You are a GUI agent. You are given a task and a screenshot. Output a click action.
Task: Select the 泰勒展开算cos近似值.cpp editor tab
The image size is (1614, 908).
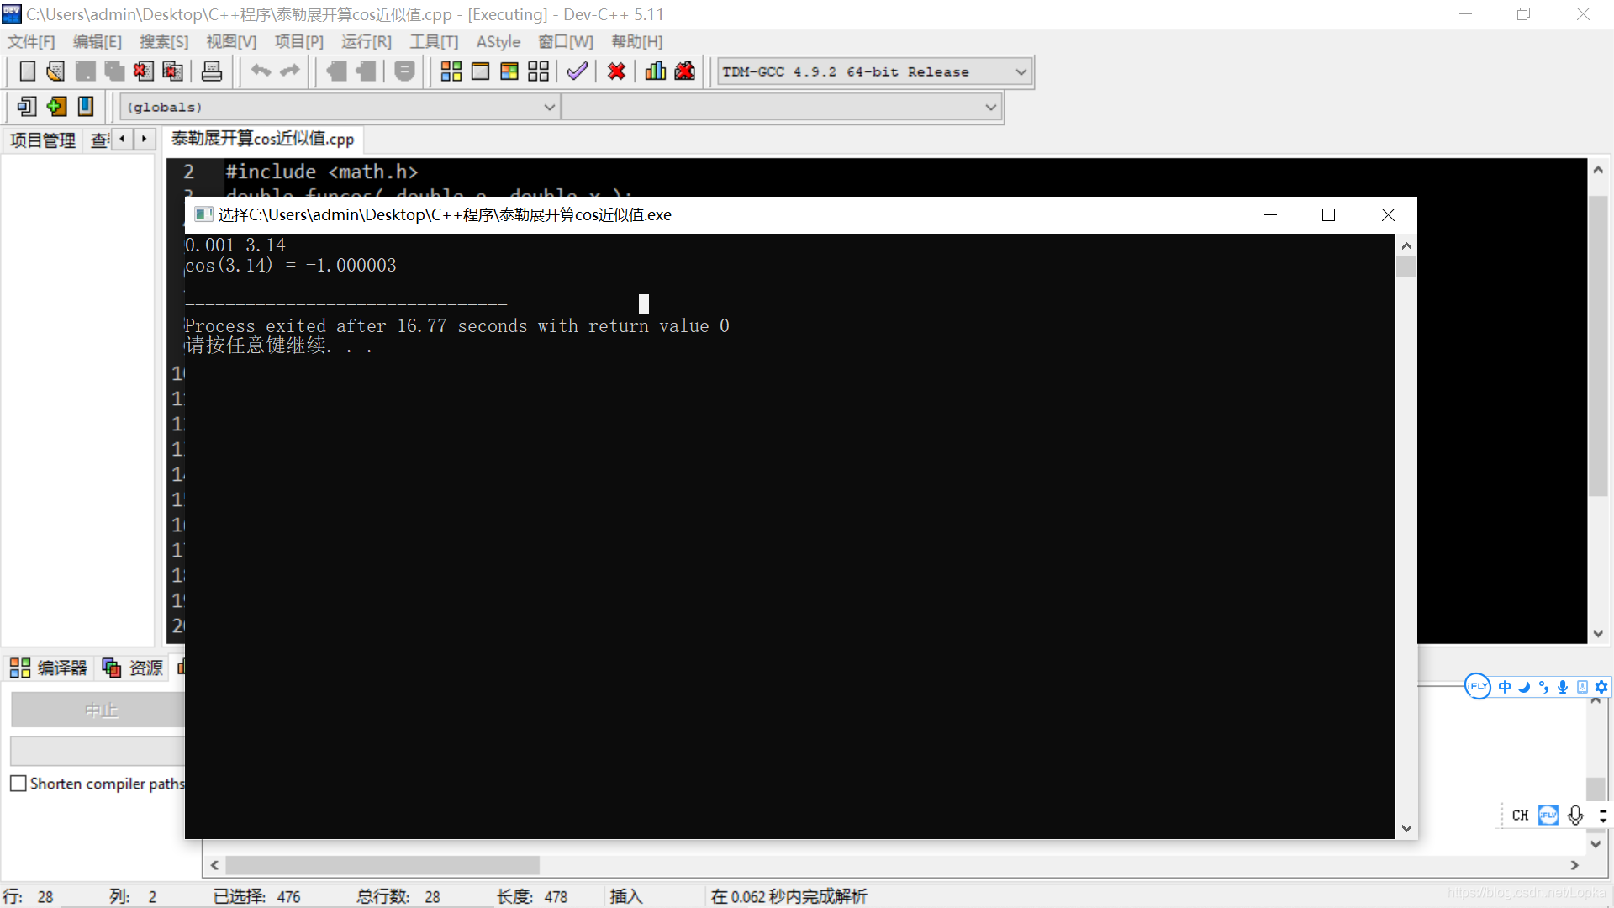[x=262, y=139]
